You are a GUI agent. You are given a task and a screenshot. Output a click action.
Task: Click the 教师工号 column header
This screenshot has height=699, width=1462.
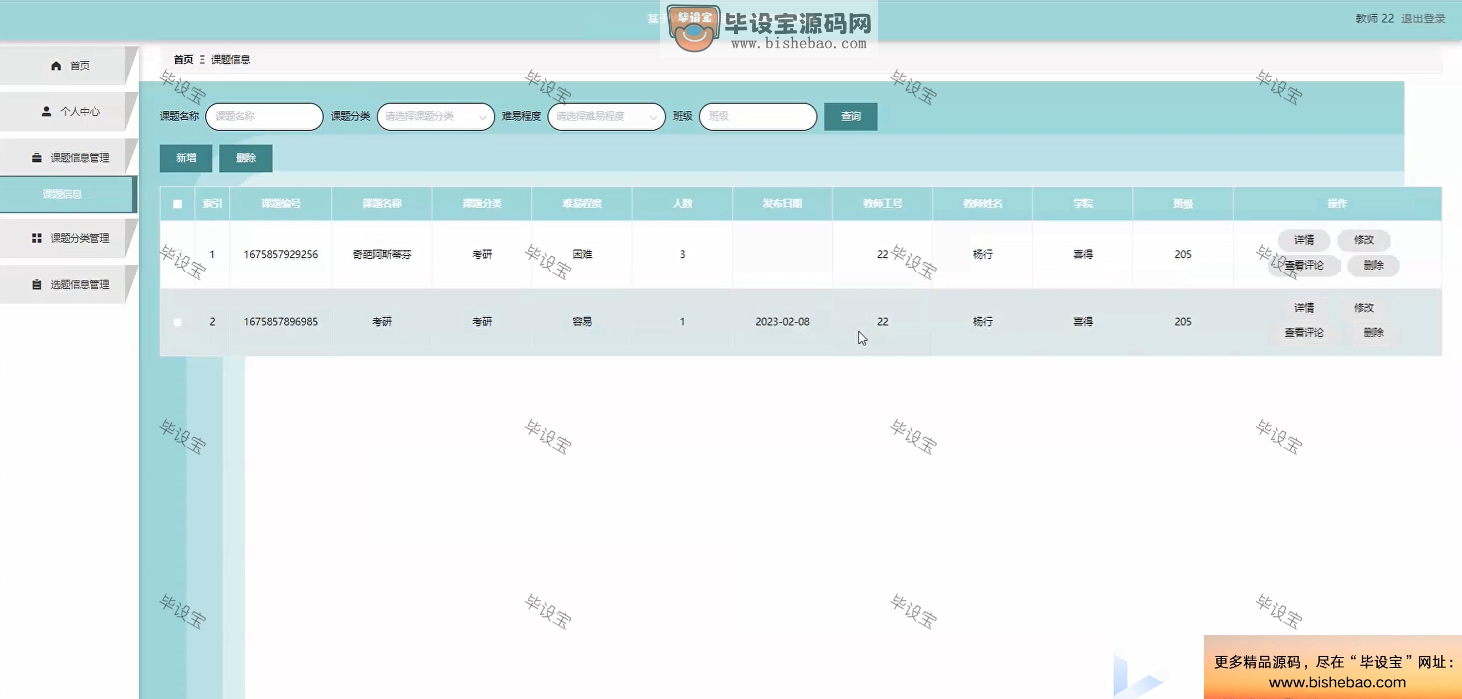click(883, 203)
